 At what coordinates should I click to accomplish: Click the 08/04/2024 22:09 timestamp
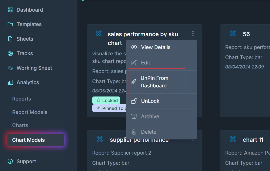tap(244, 67)
